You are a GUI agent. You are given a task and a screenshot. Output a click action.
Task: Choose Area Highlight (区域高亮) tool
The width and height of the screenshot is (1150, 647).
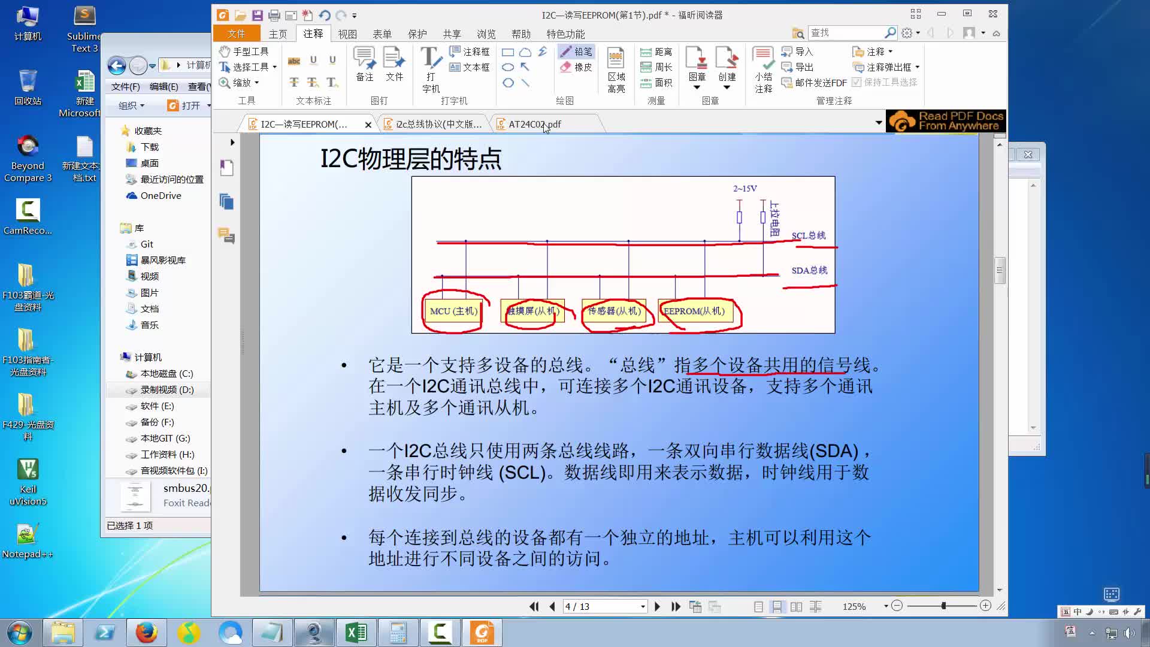[616, 71]
